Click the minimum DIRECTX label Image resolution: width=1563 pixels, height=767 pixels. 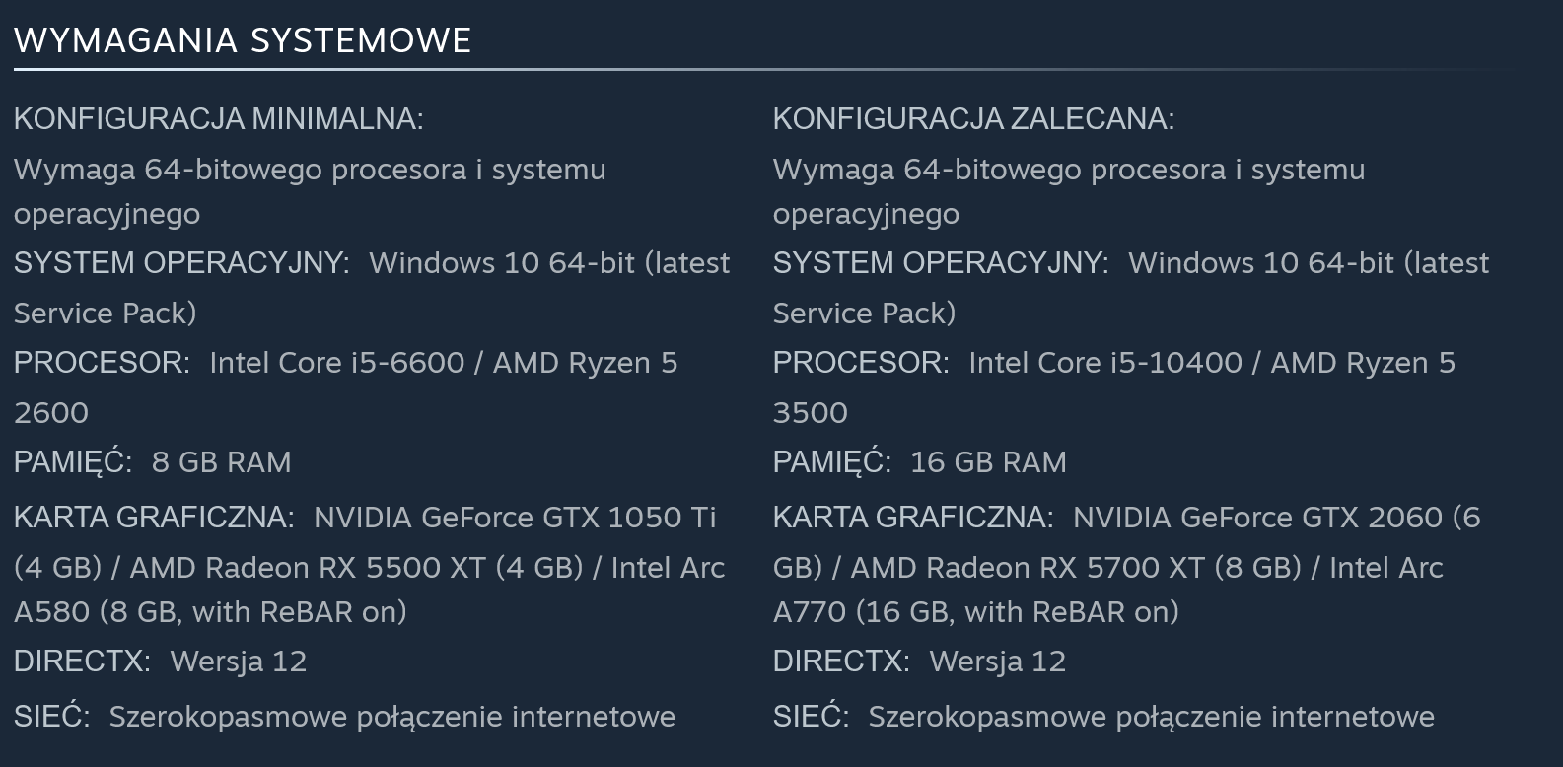(x=82, y=662)
